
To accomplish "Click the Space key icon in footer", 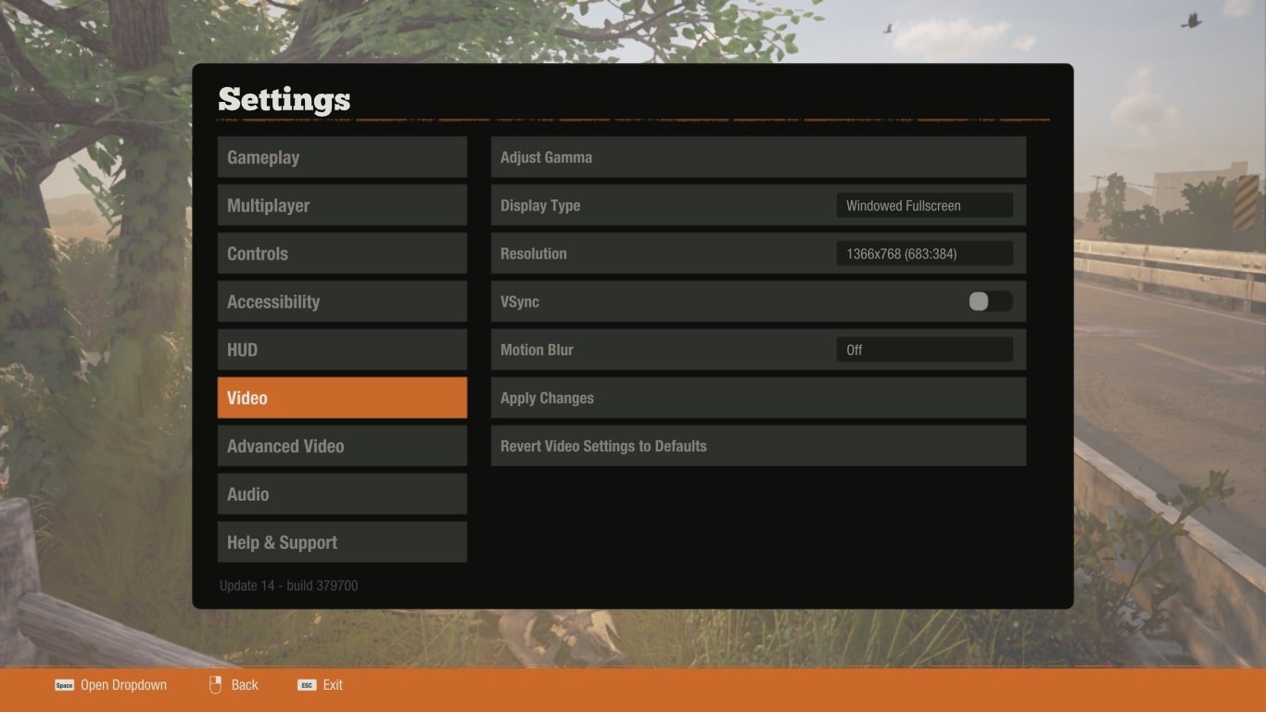I will coord(64,685).
